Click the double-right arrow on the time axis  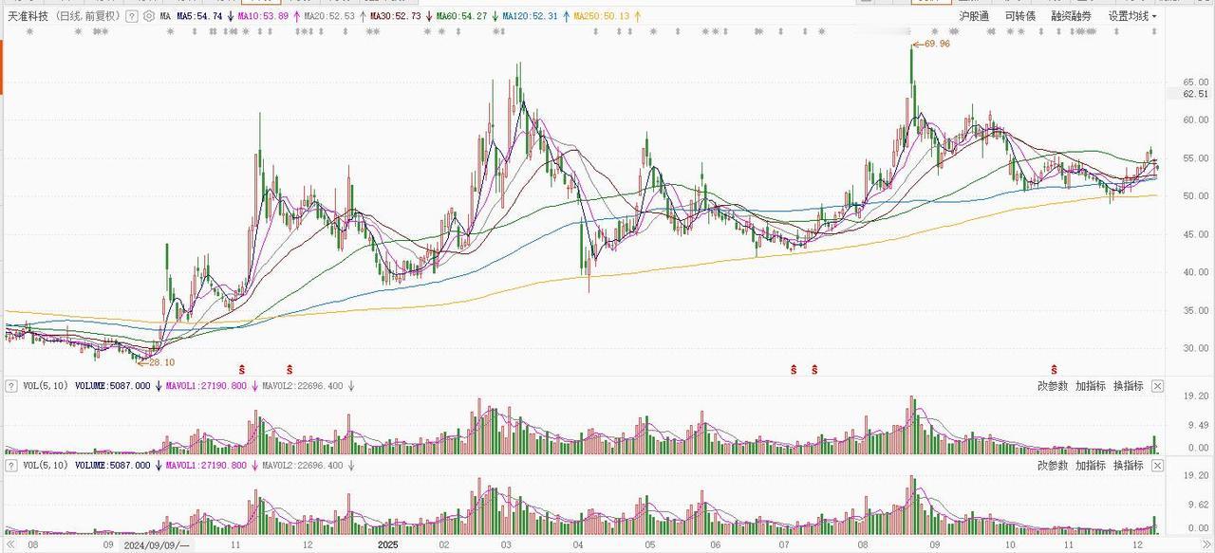coord(1206,545)
